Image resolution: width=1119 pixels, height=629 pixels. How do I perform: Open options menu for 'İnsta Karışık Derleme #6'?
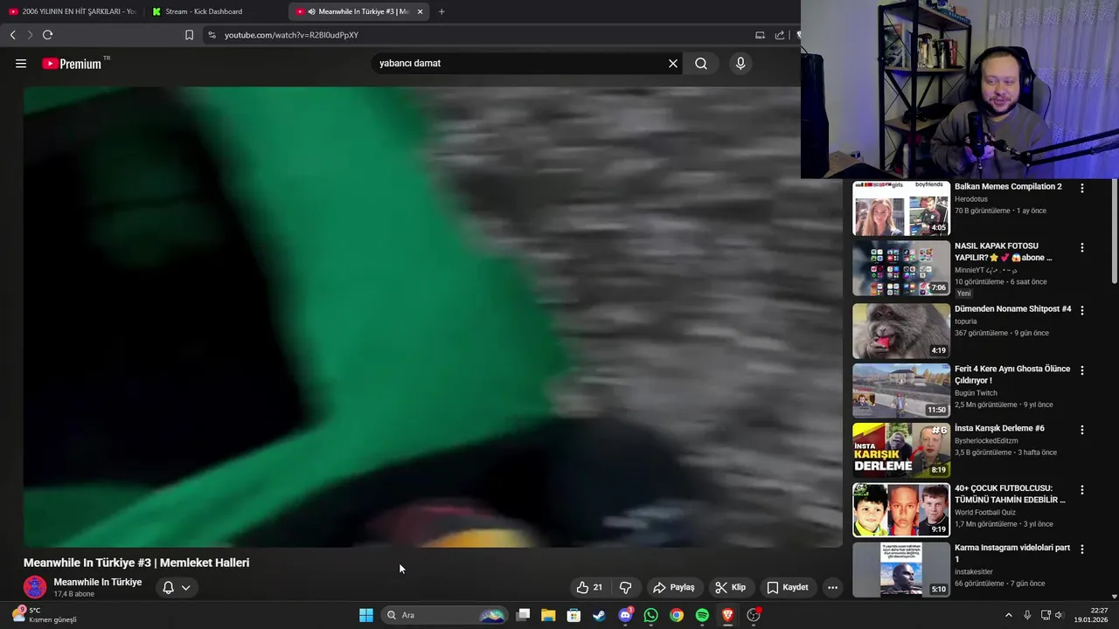pos(1082,430)
